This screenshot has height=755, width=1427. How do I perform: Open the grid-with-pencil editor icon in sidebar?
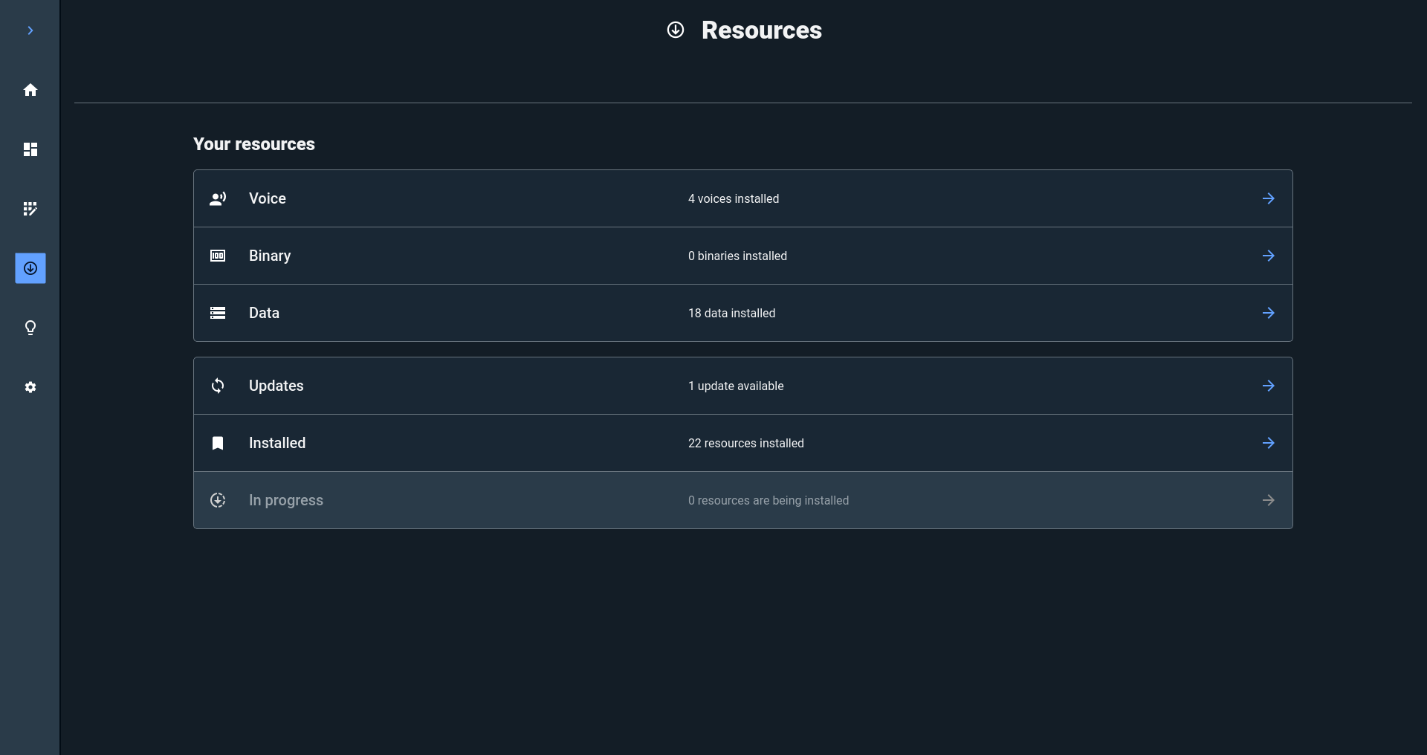(x=30, y=209)
